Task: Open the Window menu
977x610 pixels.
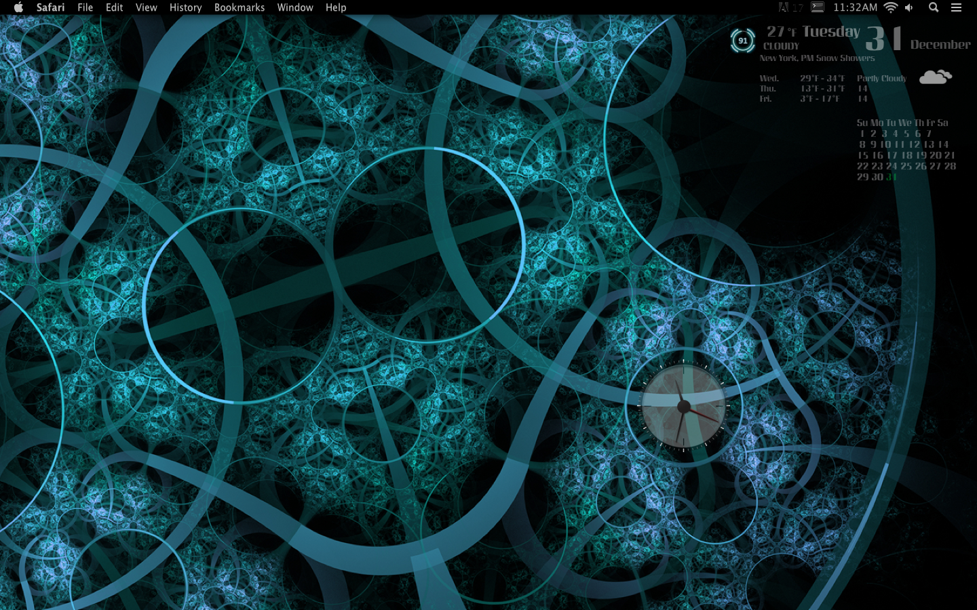Action: click(294, 7)
